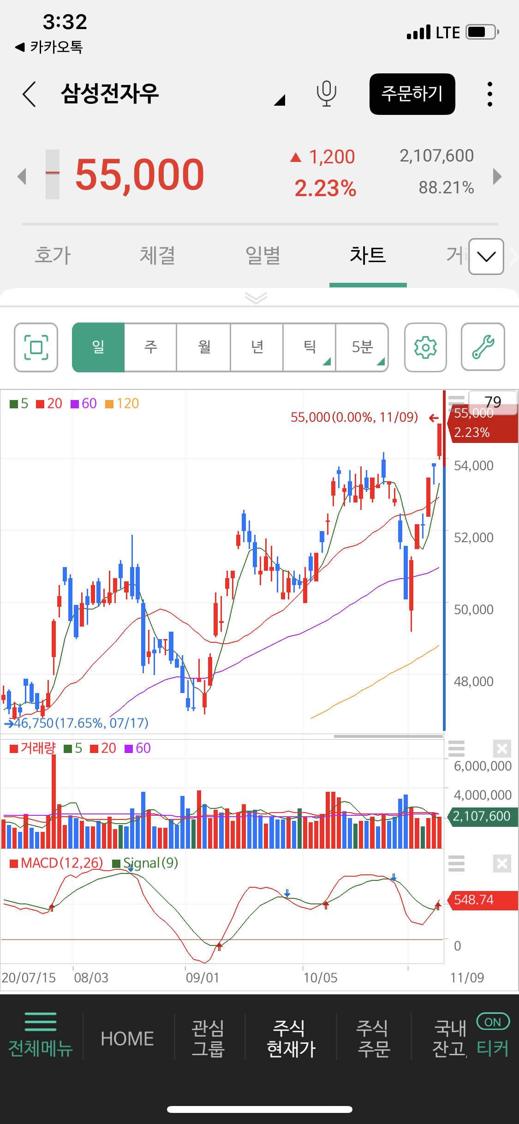
Task: Return to 카카오톡 app via back link
Action: (49, 47)
